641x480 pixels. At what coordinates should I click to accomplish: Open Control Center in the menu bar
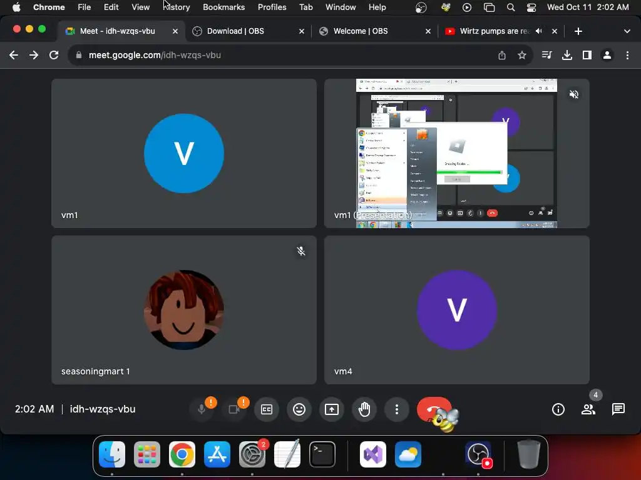click(531, 7)
